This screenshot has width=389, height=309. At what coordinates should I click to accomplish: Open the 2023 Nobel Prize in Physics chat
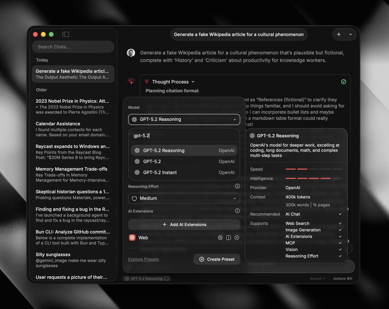[x=73, y=107]
